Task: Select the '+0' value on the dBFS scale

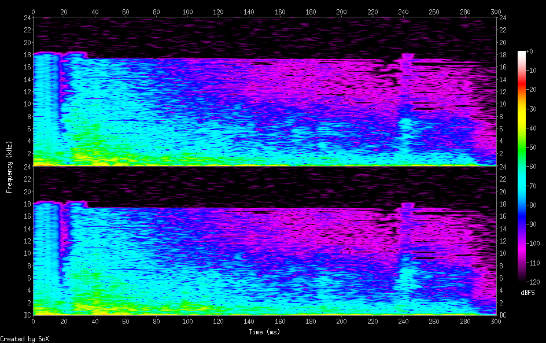Action: coord(529,51)
